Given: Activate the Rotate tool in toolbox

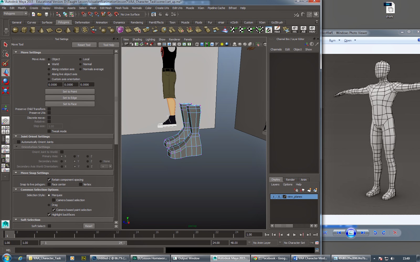Looking at the screenshot, I should coord(6,81).
